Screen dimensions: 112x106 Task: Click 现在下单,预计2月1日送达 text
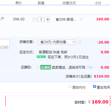tap(68, 57)
